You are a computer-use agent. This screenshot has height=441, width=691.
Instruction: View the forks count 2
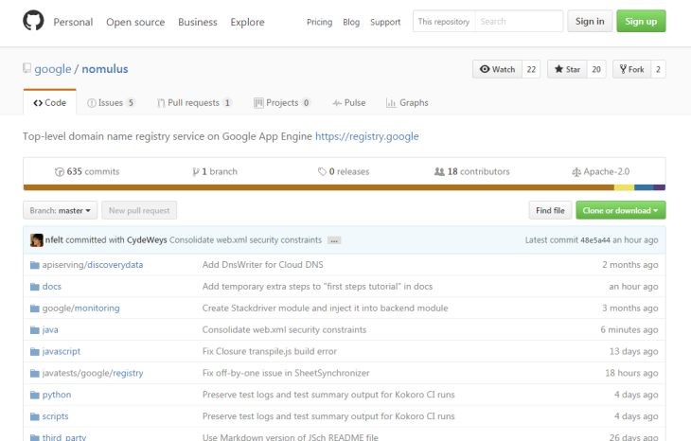[x=658, y=69]
